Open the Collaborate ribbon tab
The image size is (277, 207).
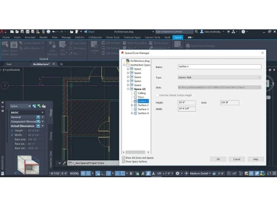pos(95,38)
